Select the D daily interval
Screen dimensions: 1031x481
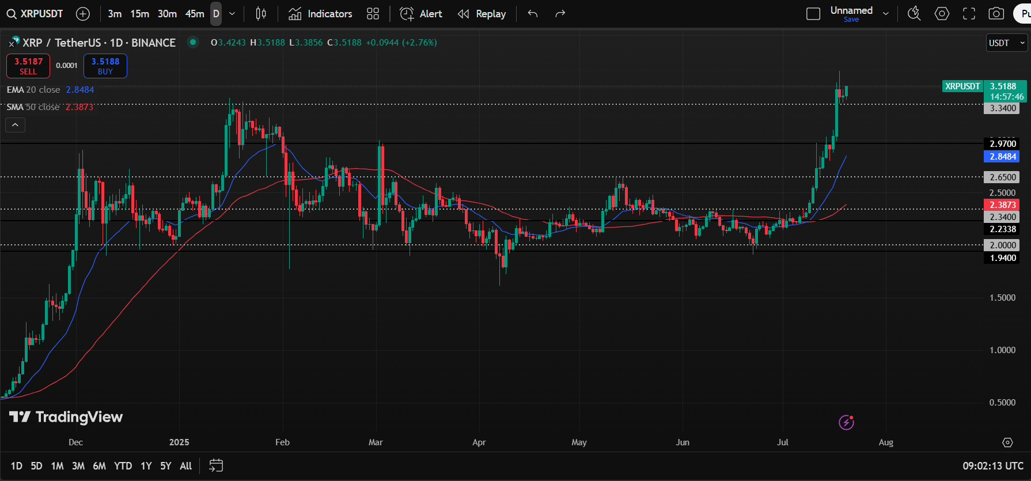[x=216, y=14]
